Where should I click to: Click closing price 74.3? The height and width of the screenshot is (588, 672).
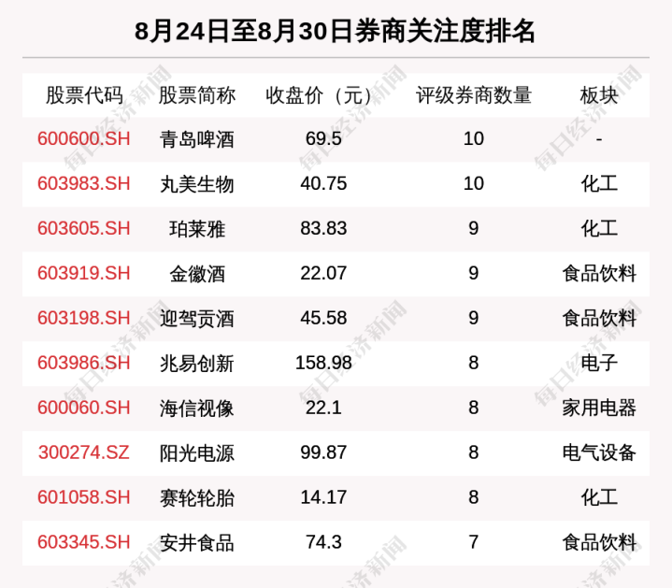click(323, 542)
